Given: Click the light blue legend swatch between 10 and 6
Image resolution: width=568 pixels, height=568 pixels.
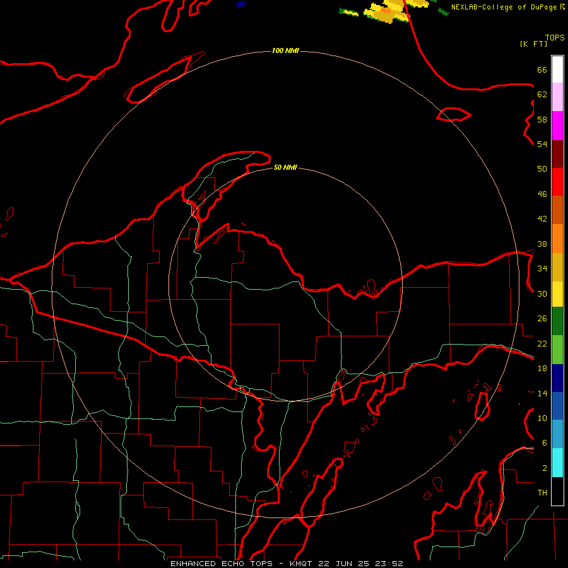Looking at the screenshot, I should [x=557, y=434].
